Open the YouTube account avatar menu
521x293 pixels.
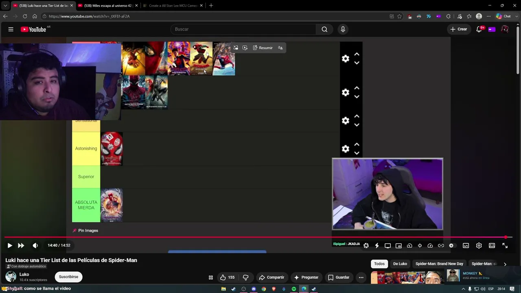(505, 29)
